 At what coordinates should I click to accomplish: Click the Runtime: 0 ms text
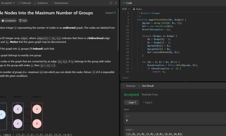pos(150,95)
